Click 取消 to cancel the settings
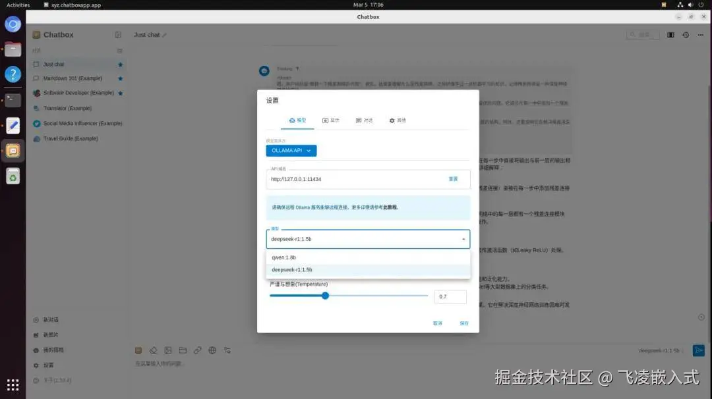712x399 pixels. click(x=438, y=323)
